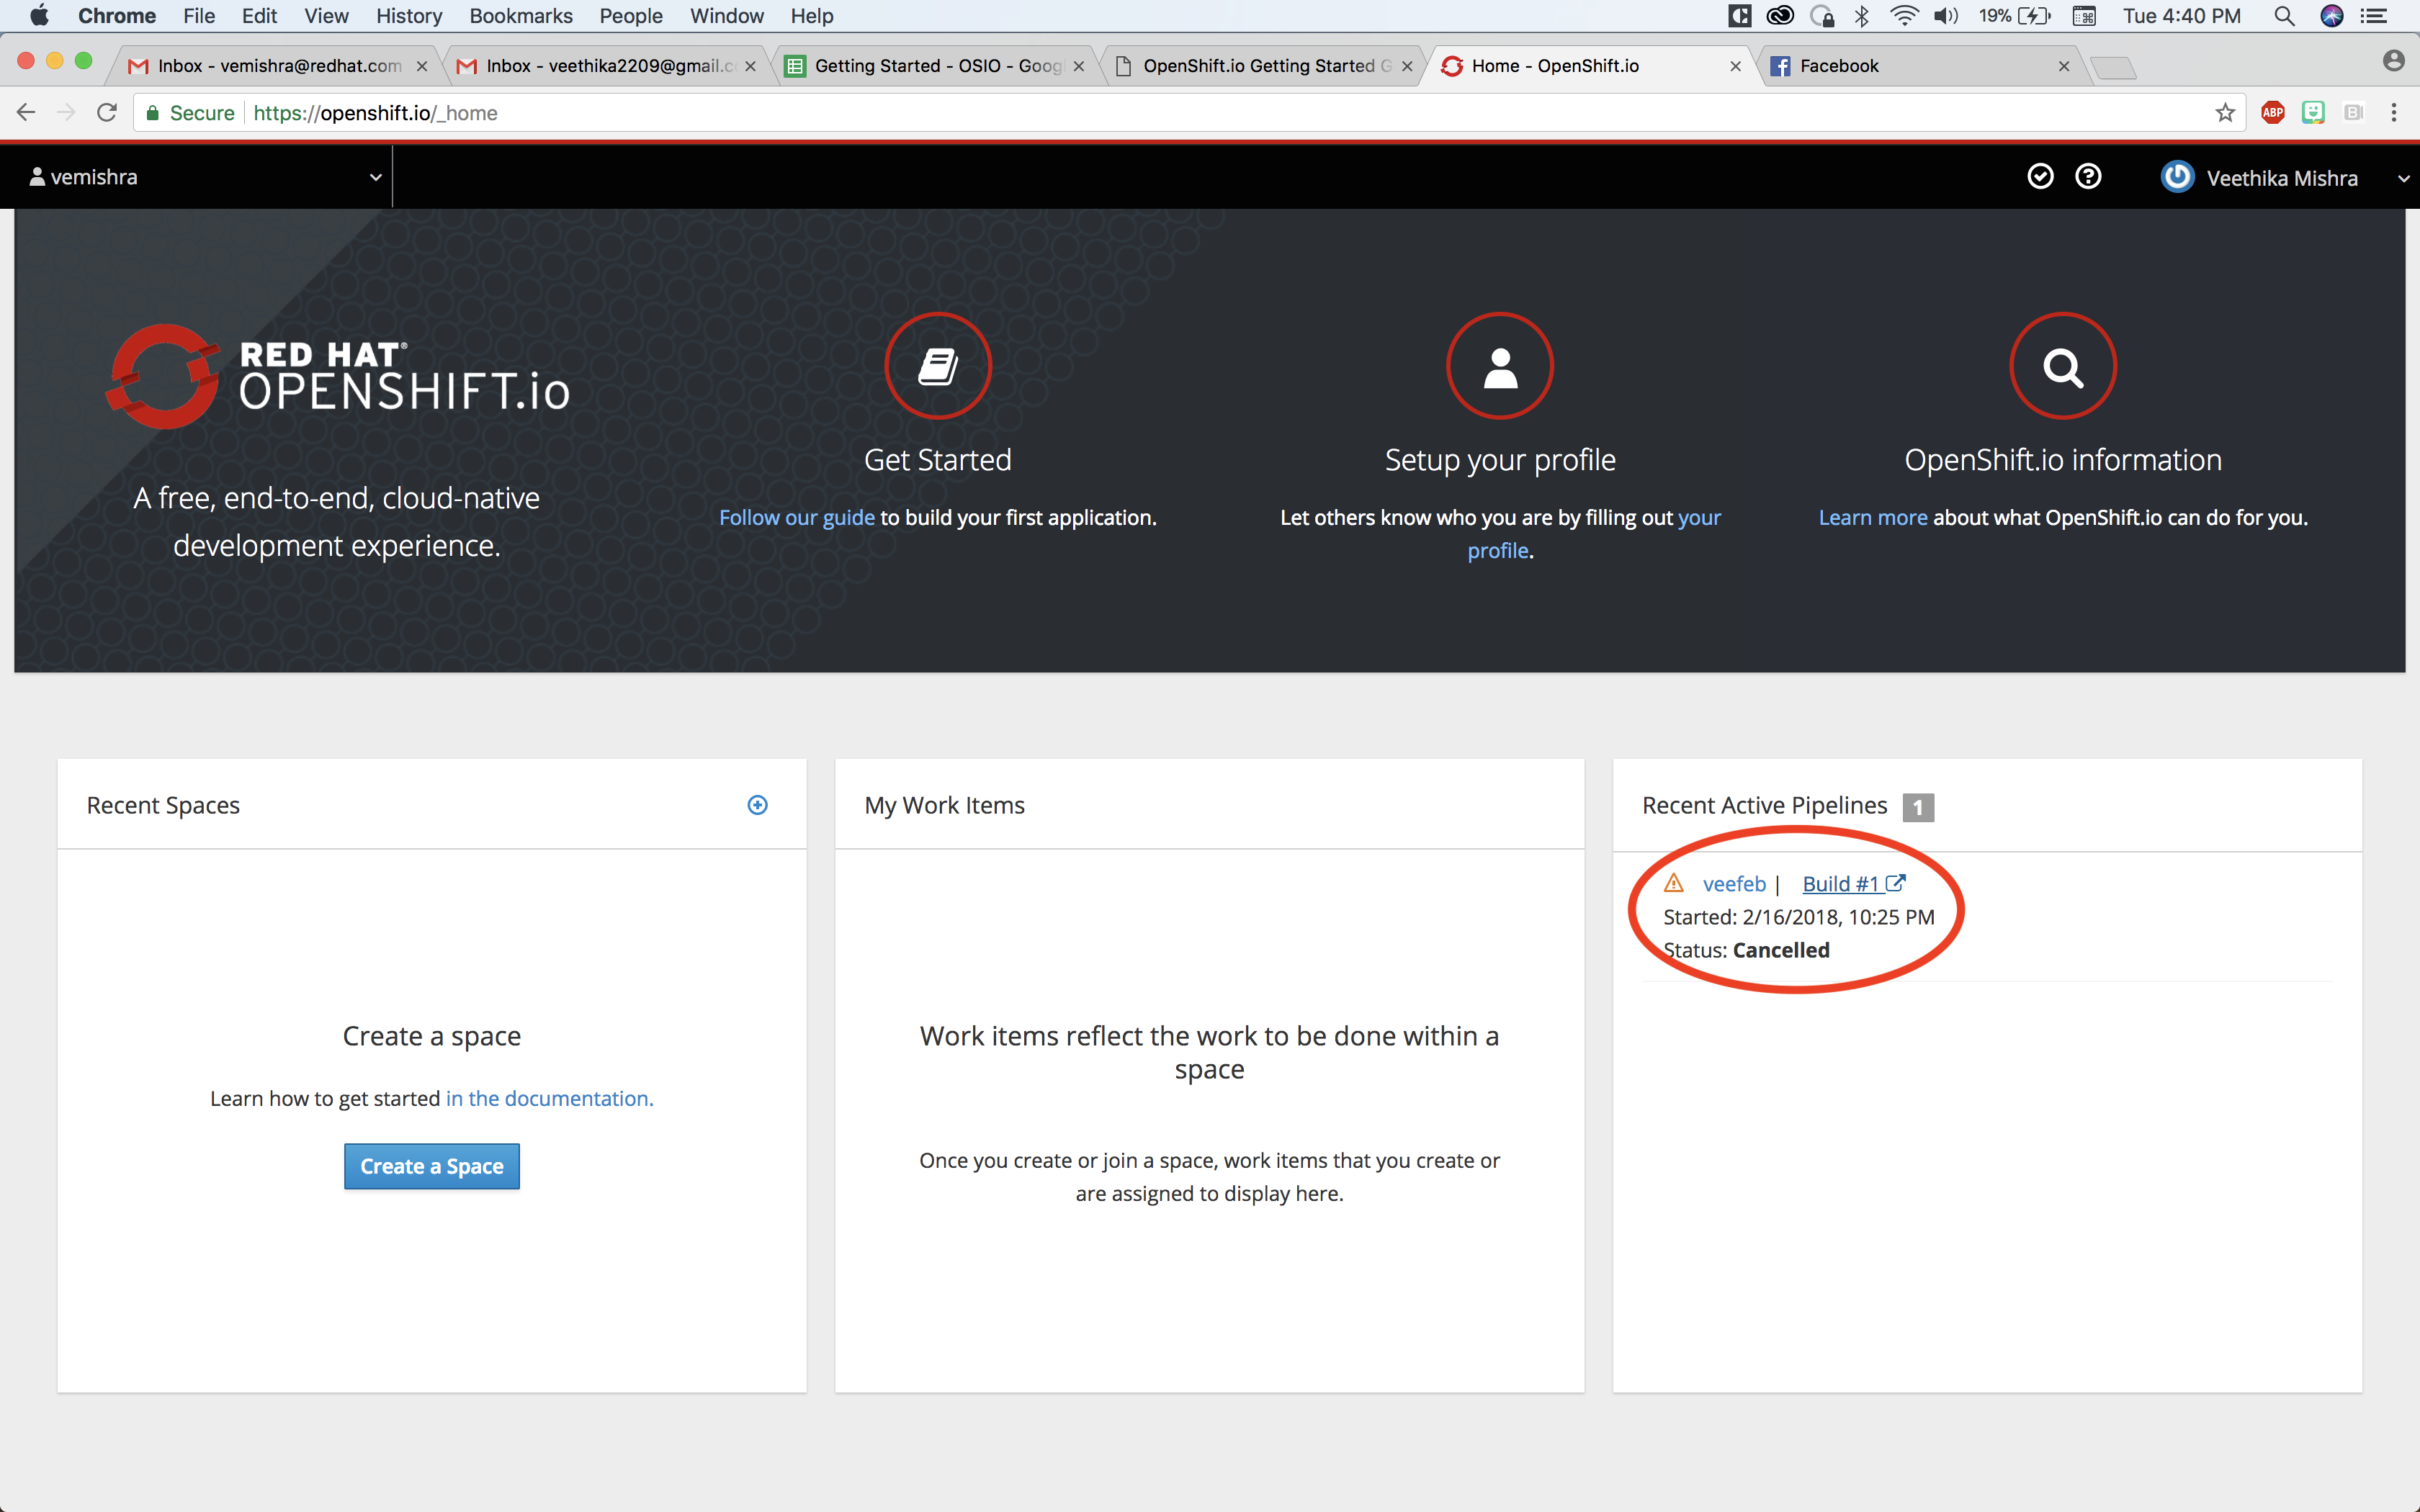Open help via the question mark icon
2420x1512 pixels.
click(x=2089, y=176)
